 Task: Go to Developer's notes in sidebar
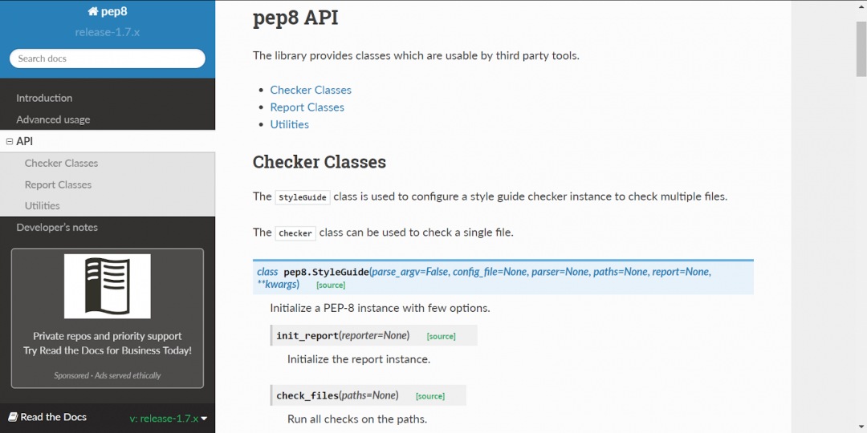(57, 227)
